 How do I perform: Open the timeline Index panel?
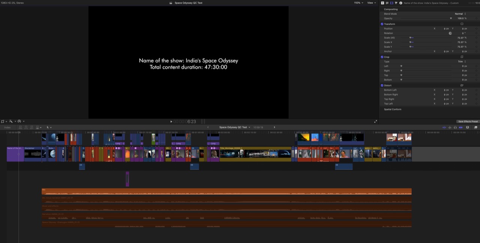pos(7,127)
